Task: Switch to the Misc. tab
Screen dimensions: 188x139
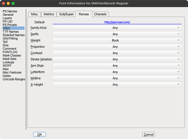Action: [x=35, y=14]
